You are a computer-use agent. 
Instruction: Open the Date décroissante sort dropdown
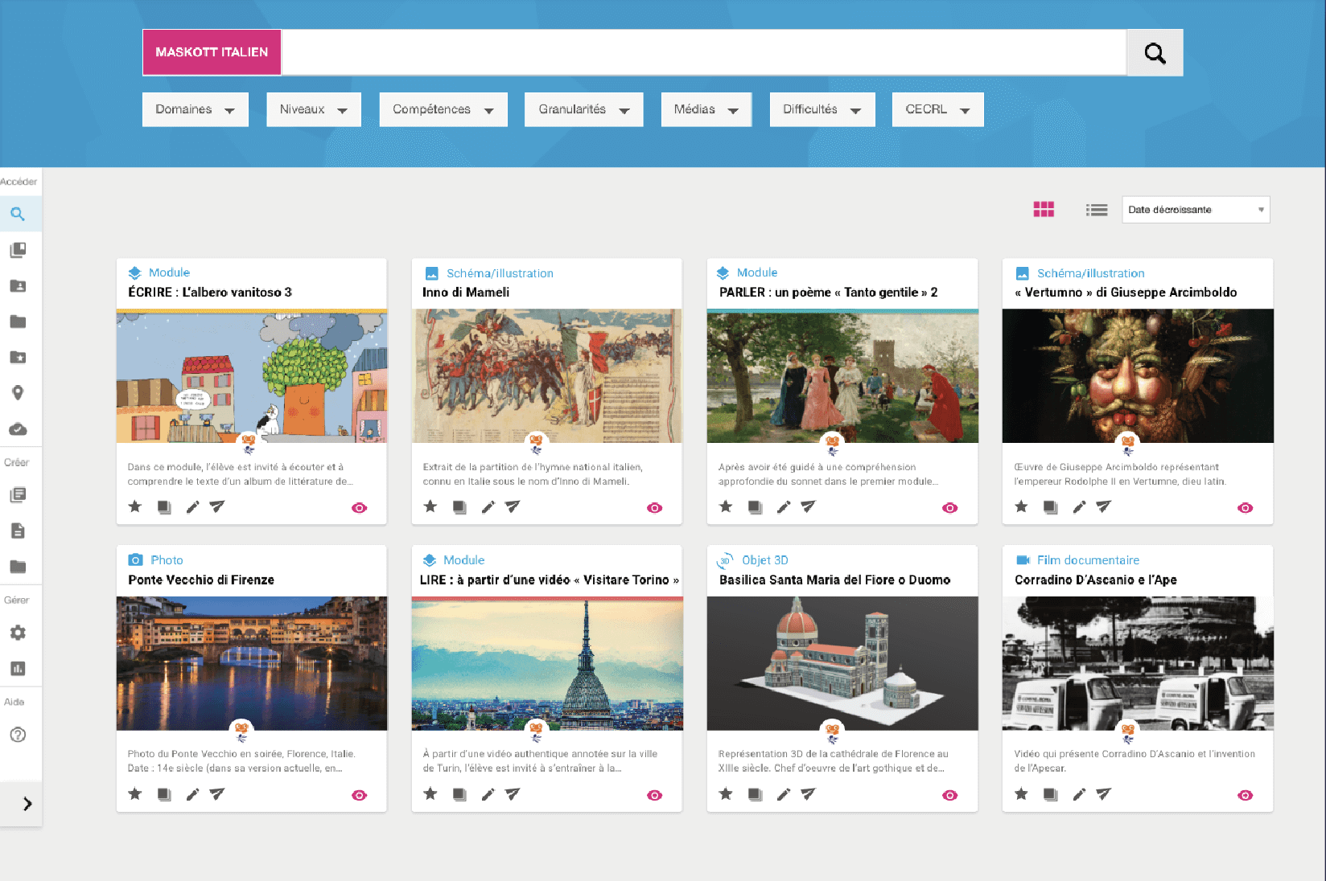[1195, 210]
